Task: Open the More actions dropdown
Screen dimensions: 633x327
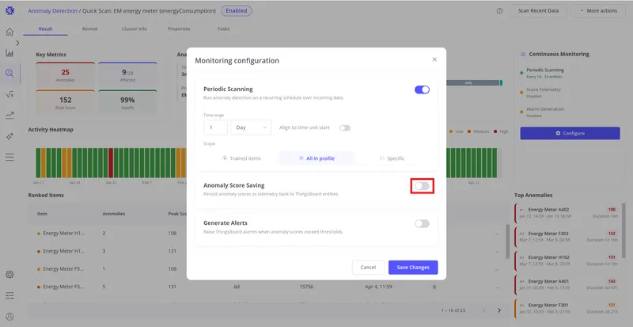Action: coord(598,11)
